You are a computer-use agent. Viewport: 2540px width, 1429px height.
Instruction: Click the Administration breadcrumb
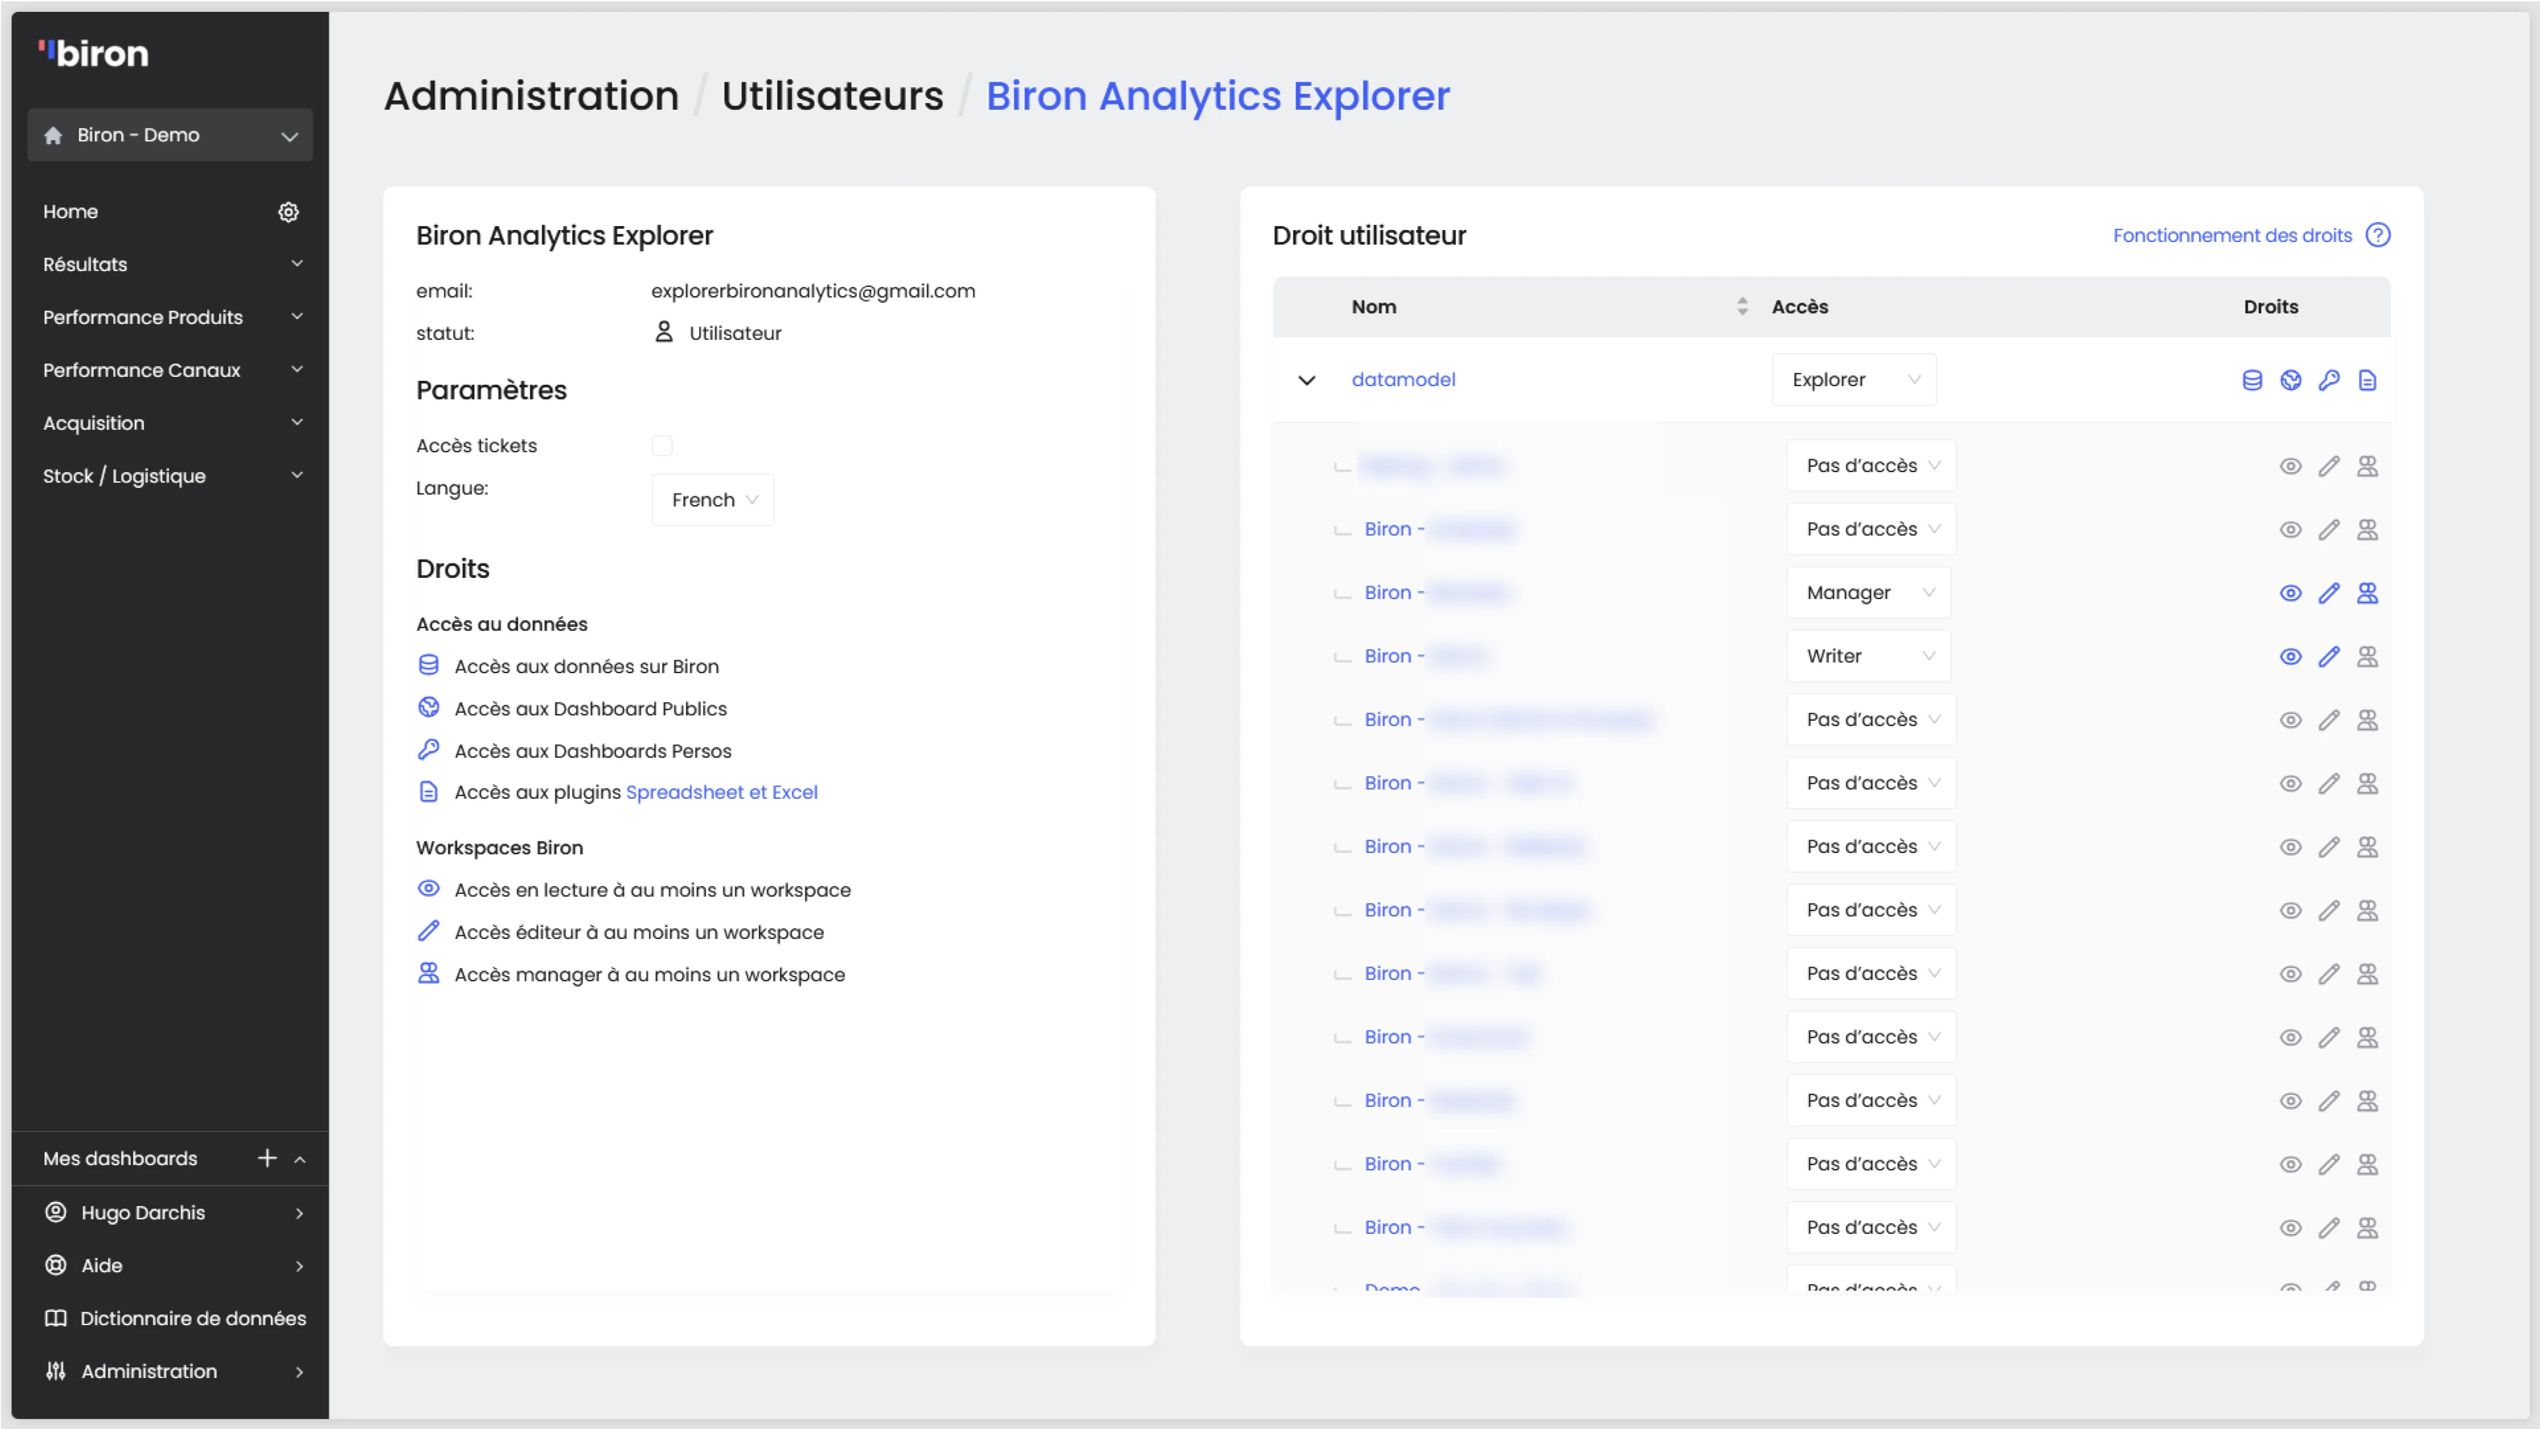point(532,96)
